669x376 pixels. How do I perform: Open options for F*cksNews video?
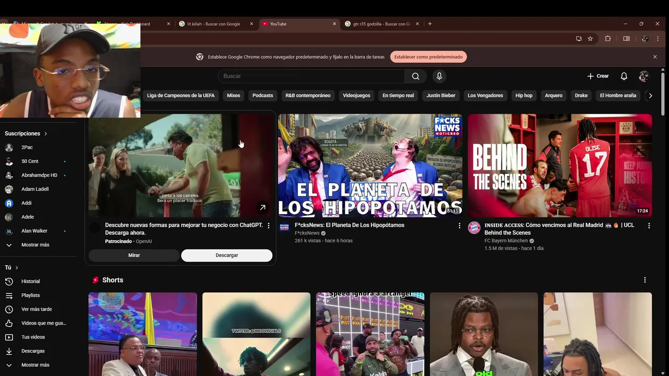pos(459,226)
